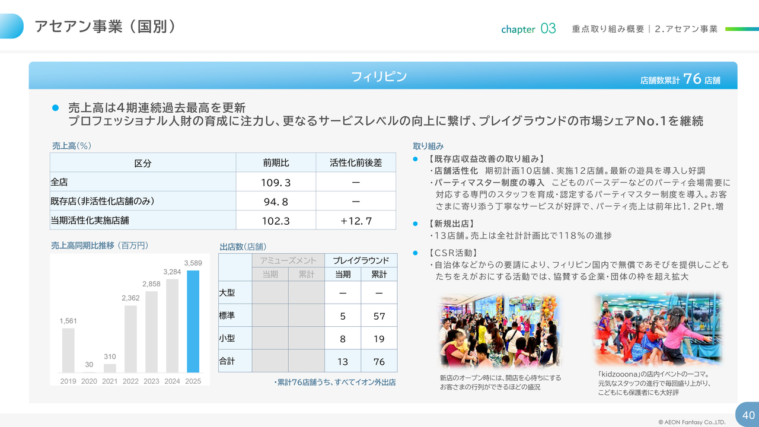Click the フィリピン section header
Viewport: 759px width, 427px height.
pyautogui.click(x=379, y=76)
